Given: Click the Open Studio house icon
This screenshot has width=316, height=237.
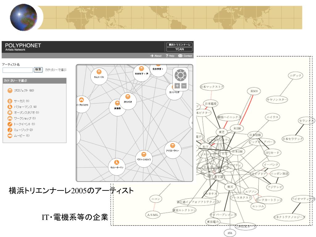Looking at the screenshot, I should [10, 112].
